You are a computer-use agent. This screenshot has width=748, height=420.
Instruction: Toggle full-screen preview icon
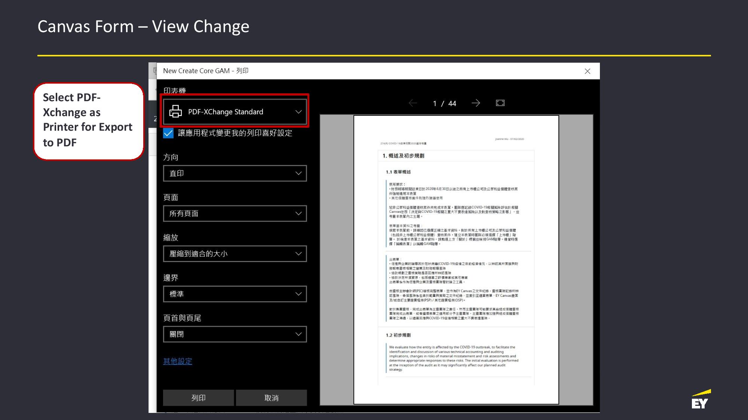click(500, 103)
